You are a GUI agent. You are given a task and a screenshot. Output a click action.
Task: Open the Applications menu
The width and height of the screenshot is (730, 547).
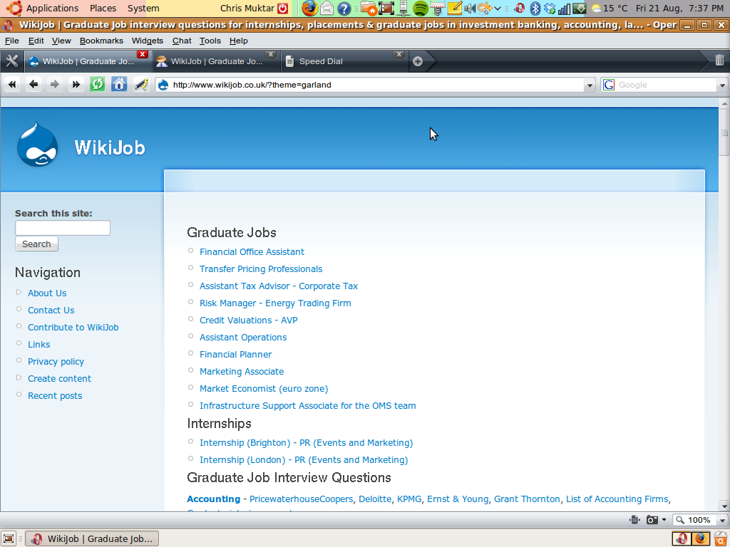[52, 9]
